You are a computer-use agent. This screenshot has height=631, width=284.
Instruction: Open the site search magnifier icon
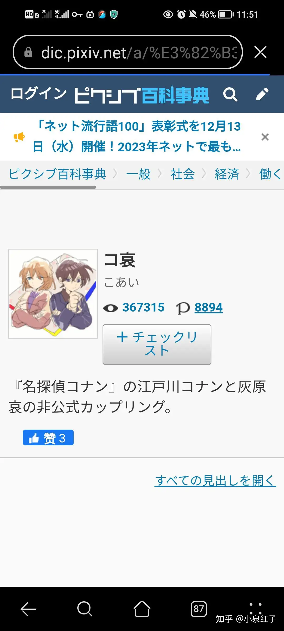click(x=230, y=95)
